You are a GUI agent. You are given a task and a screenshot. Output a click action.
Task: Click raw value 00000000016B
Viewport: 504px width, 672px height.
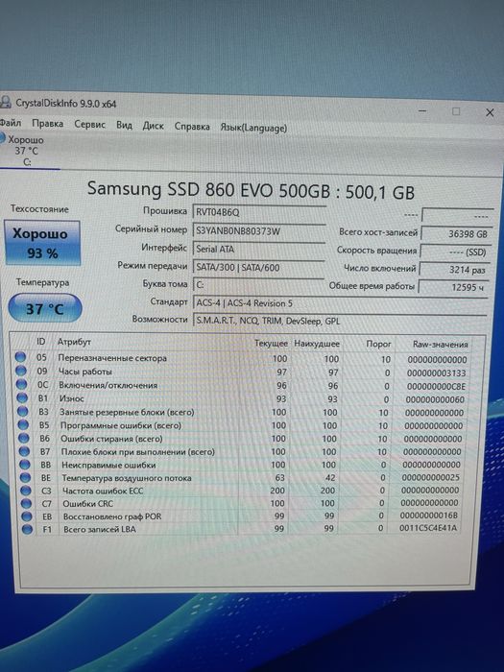[x=429, y=516]
